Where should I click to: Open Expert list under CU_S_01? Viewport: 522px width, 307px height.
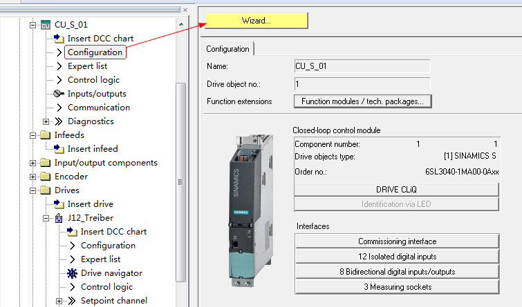[88, 66]
